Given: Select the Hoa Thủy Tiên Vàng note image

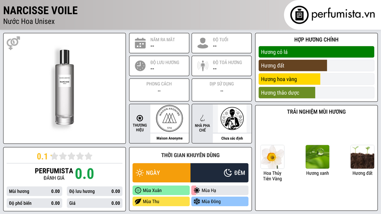Looking at the screenshot, I should click(272, 157).
